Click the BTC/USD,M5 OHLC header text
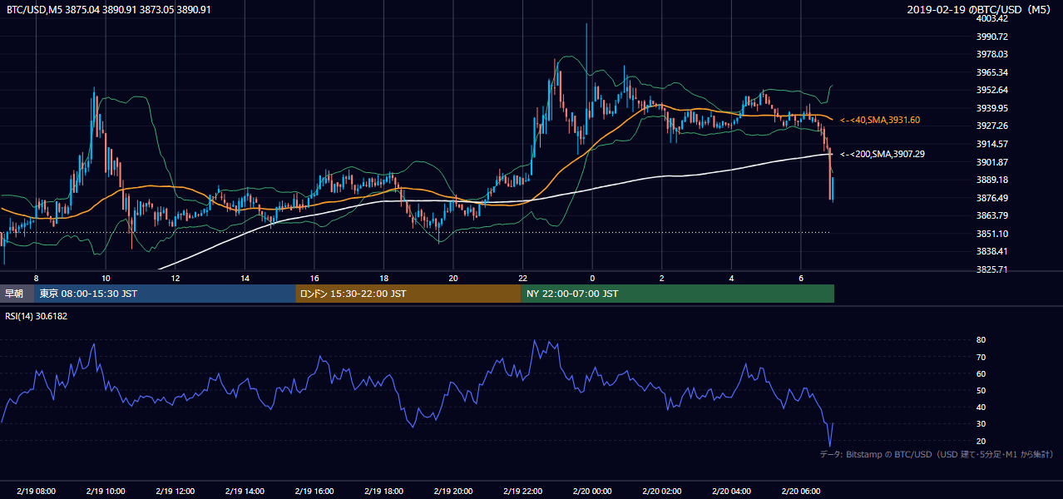The image size is (1063, 499). [x=109, y=10]
